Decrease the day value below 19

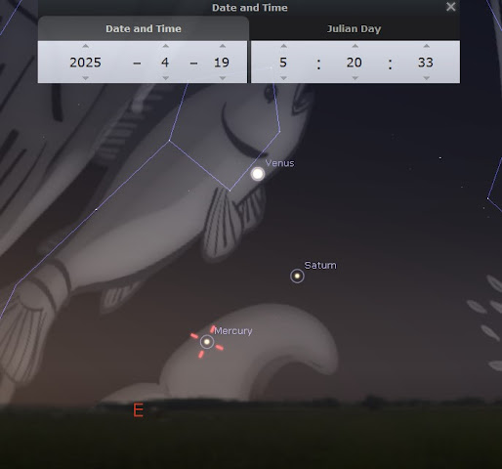click(223, 78)
